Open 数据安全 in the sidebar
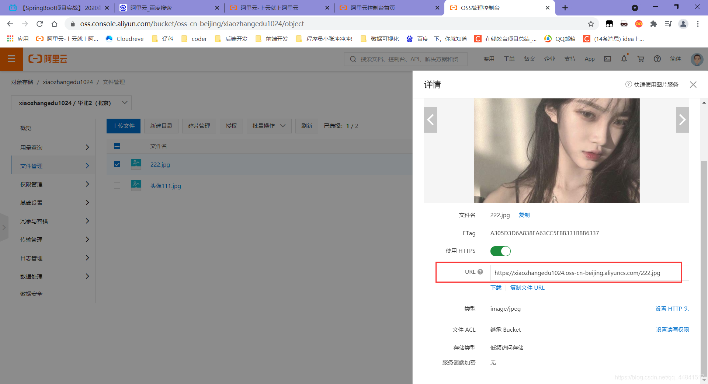Image resolution: width=708 pixels, height=384 pixels. tap(31, 294)
